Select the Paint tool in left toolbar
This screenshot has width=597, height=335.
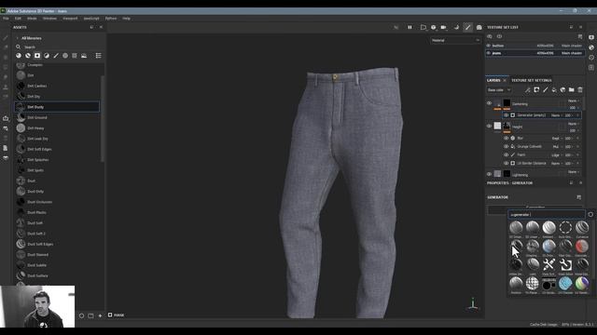[x=6, y=38]
